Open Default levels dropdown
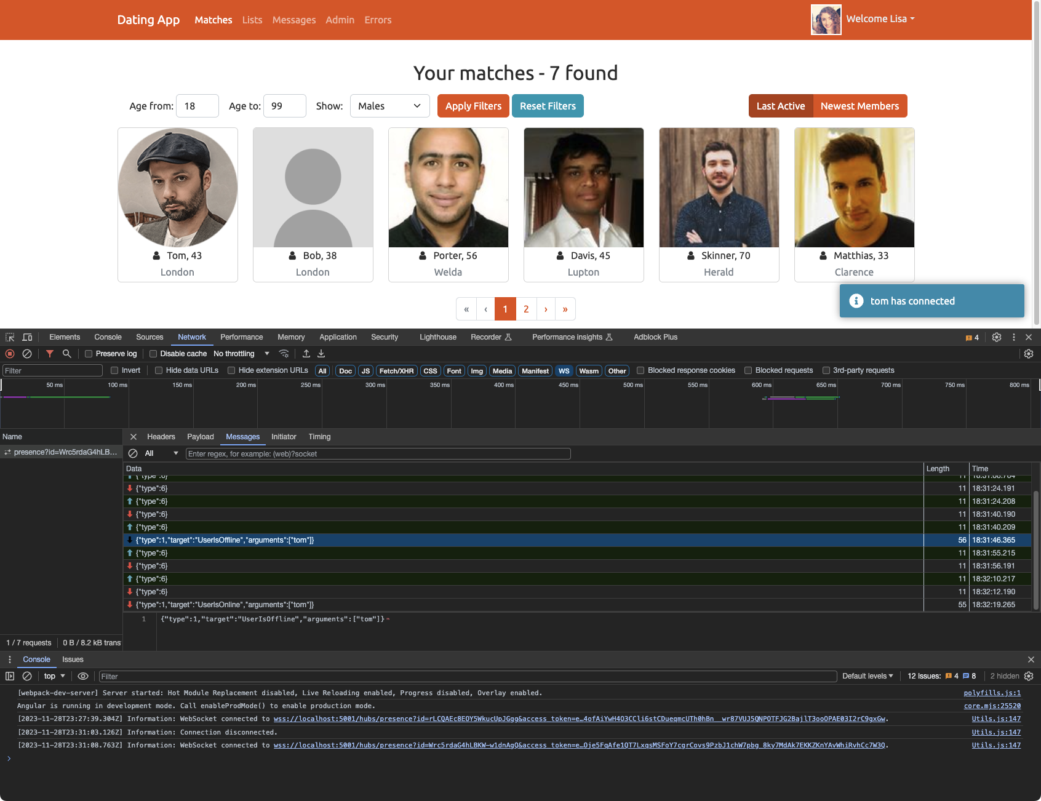Image resolution: width=1041 pixels, height=801 pixels. [x=867, y=676]
